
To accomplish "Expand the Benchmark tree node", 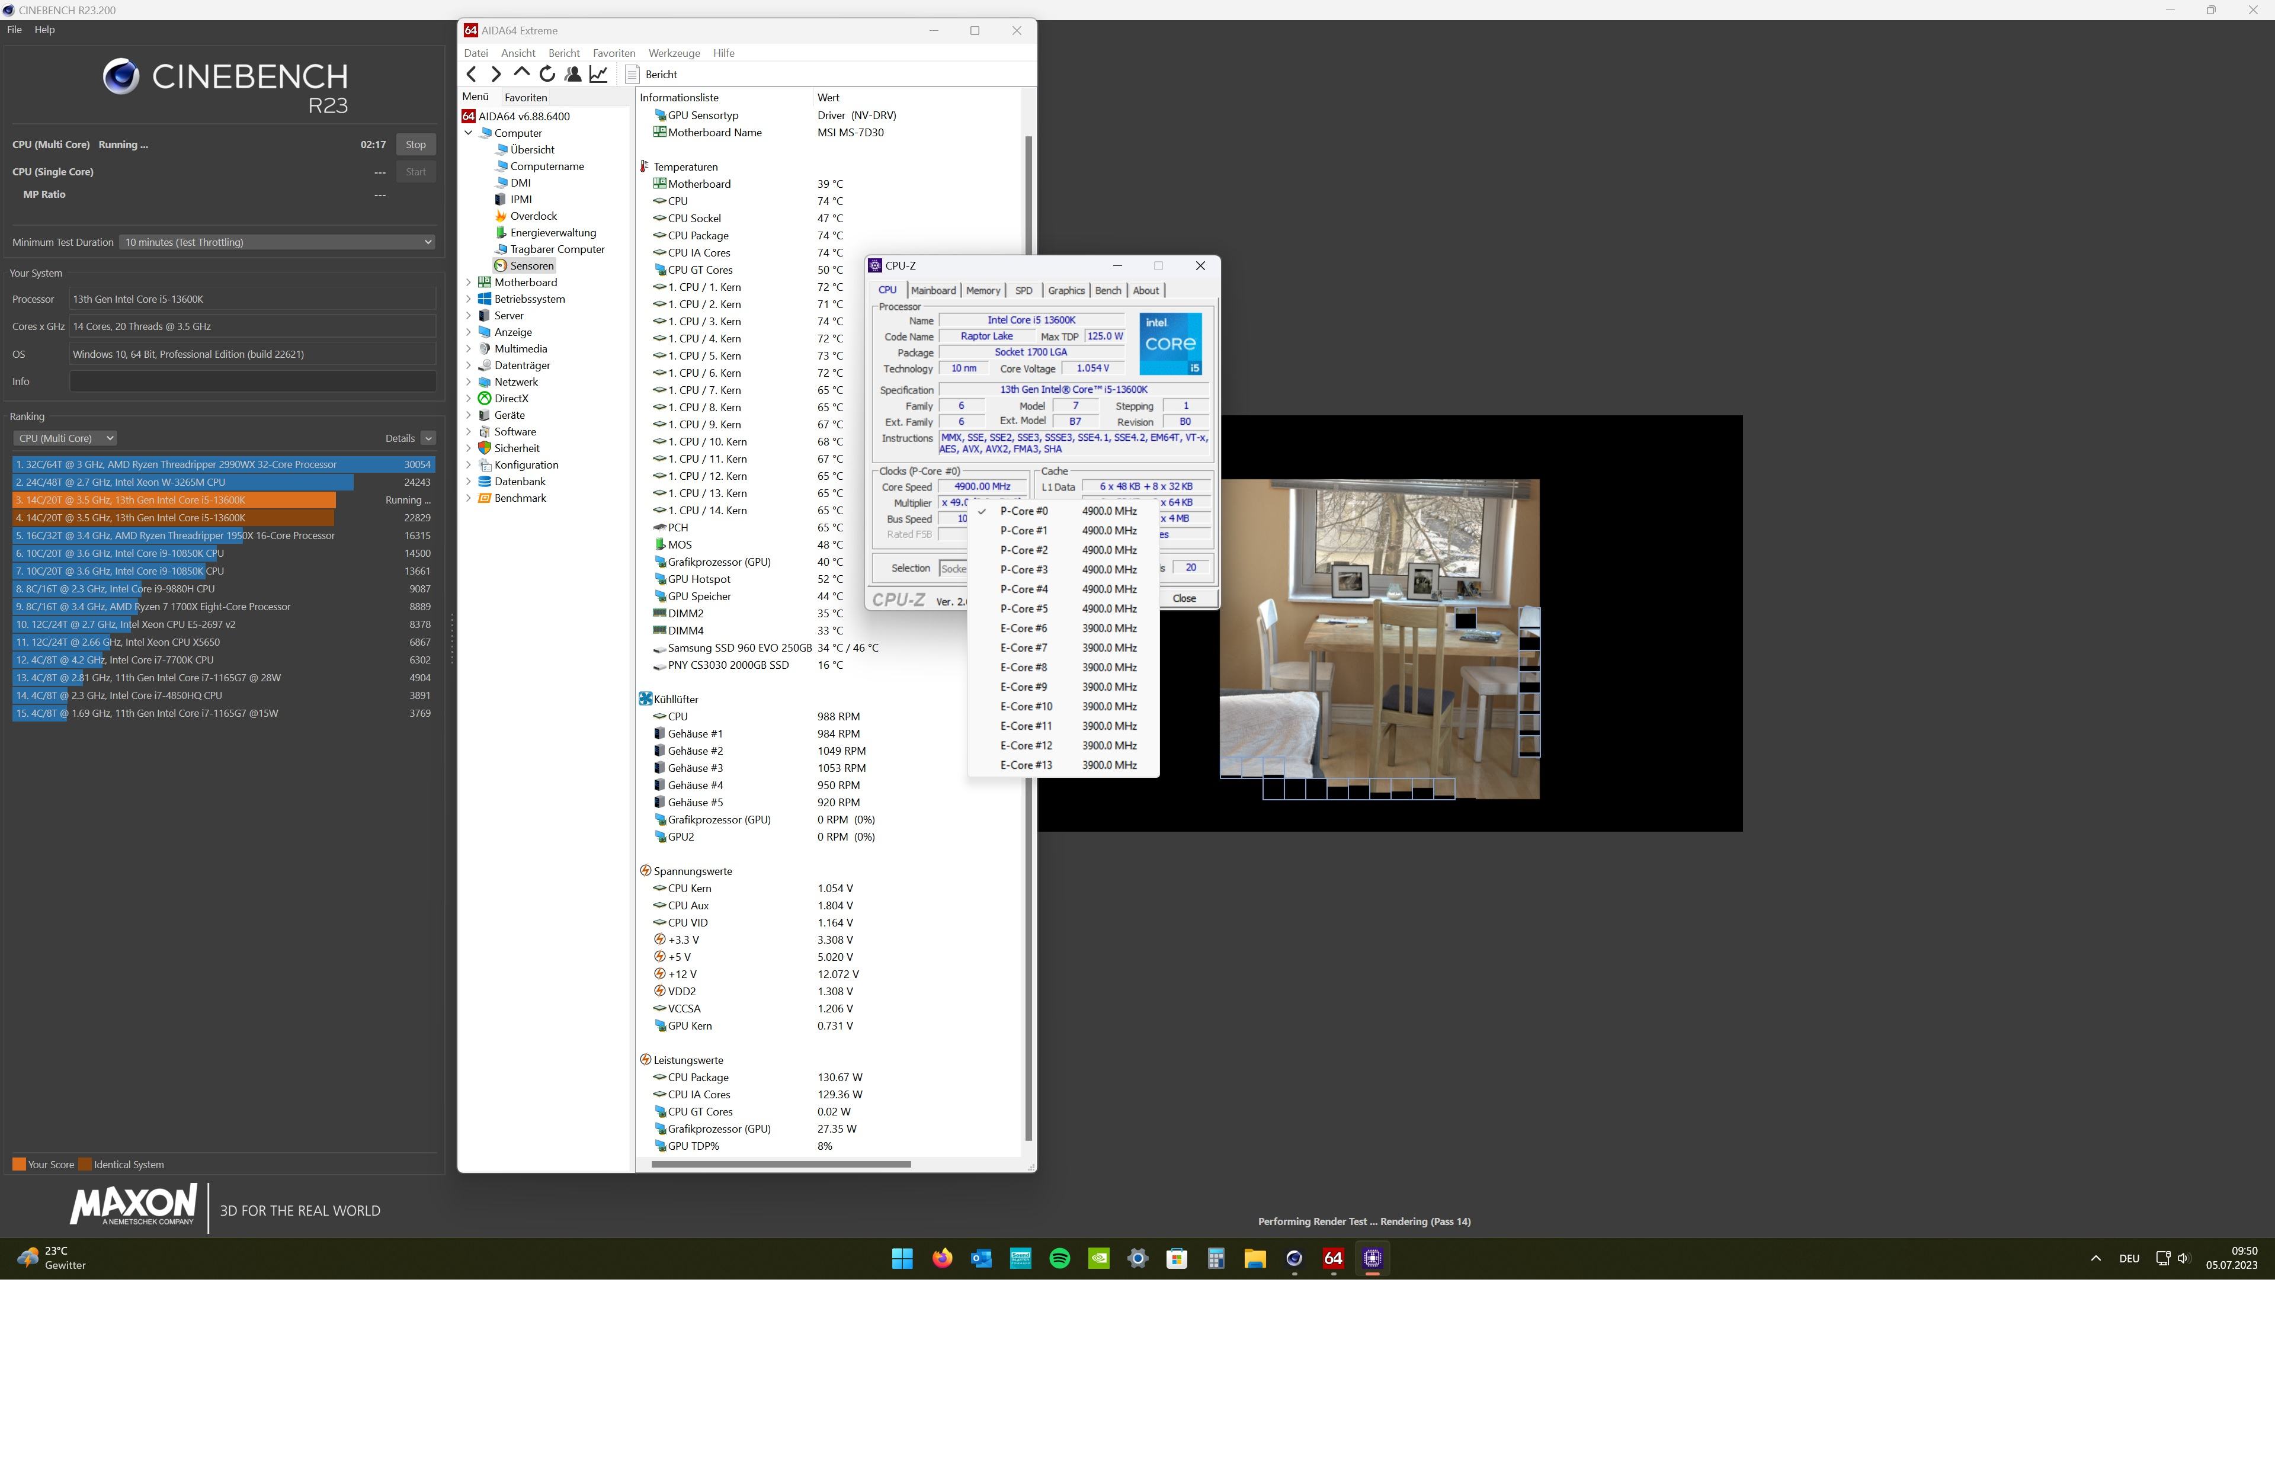I will 468,498.
